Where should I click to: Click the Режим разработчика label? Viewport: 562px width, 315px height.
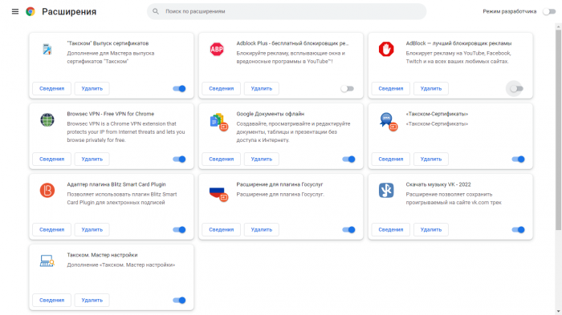click(509, 11)
